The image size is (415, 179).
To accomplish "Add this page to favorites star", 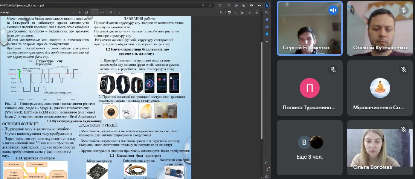I will point(210,5).
